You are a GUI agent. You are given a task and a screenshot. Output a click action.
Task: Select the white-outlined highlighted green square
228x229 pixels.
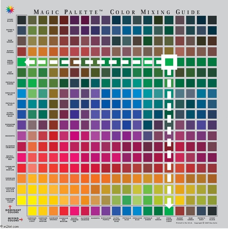pyautogui.click(x=169, y=62)
